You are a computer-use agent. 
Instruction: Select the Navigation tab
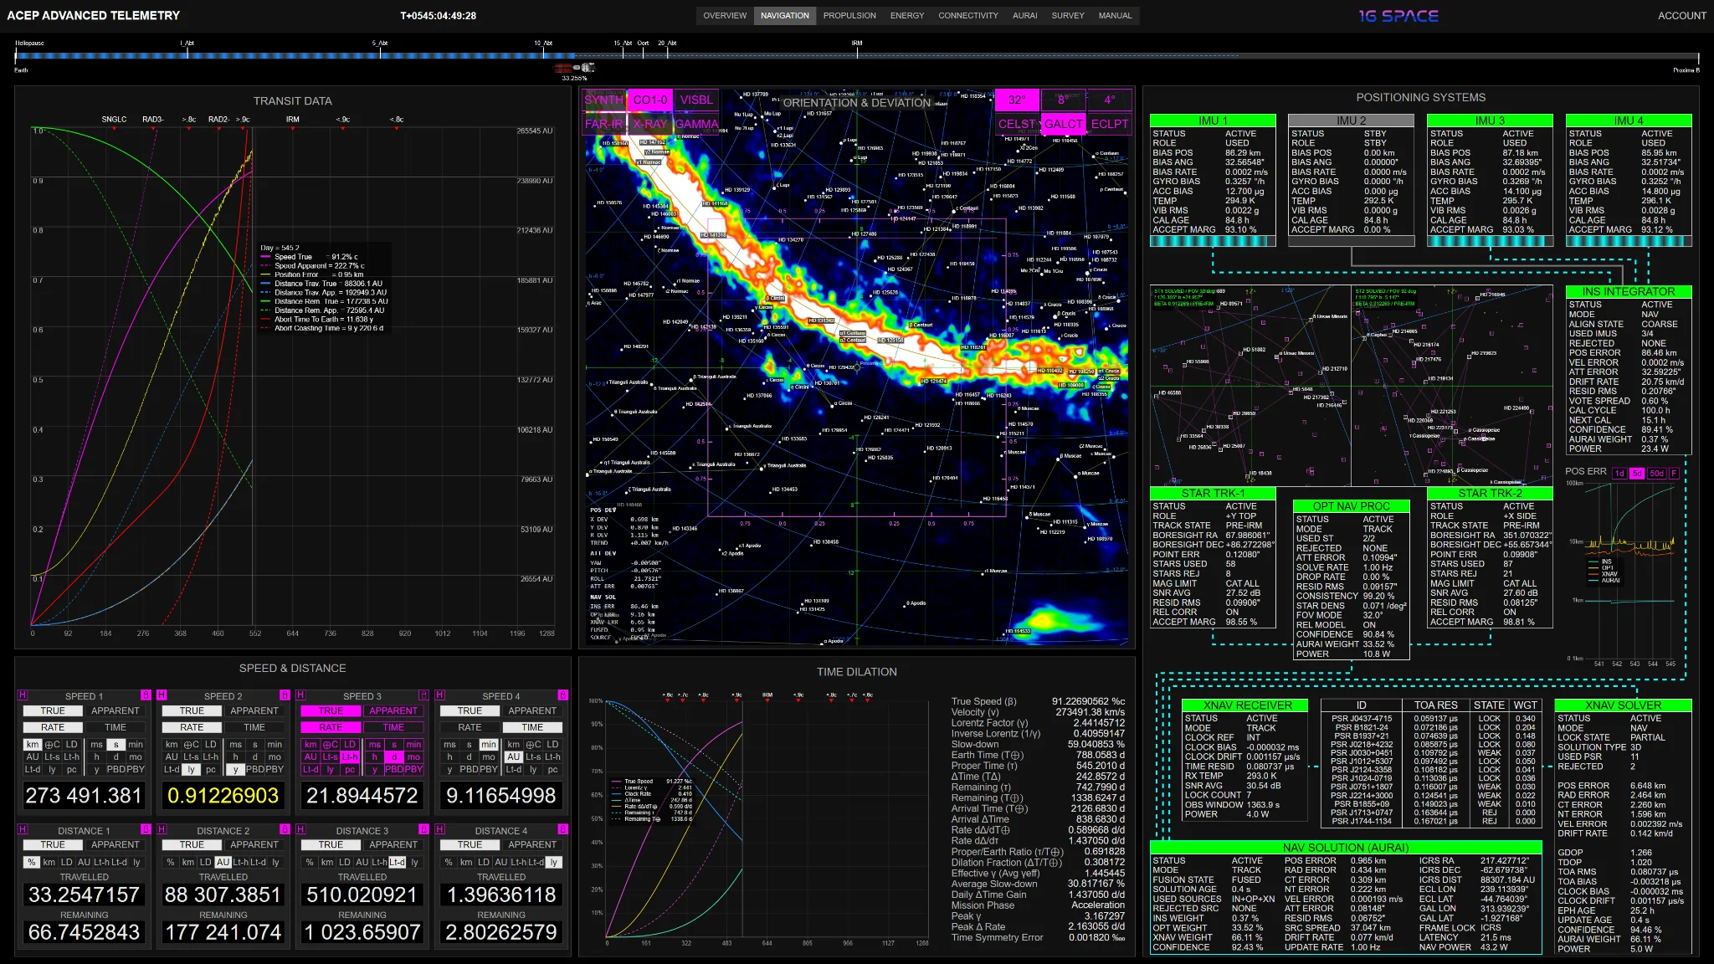point(785,16)
